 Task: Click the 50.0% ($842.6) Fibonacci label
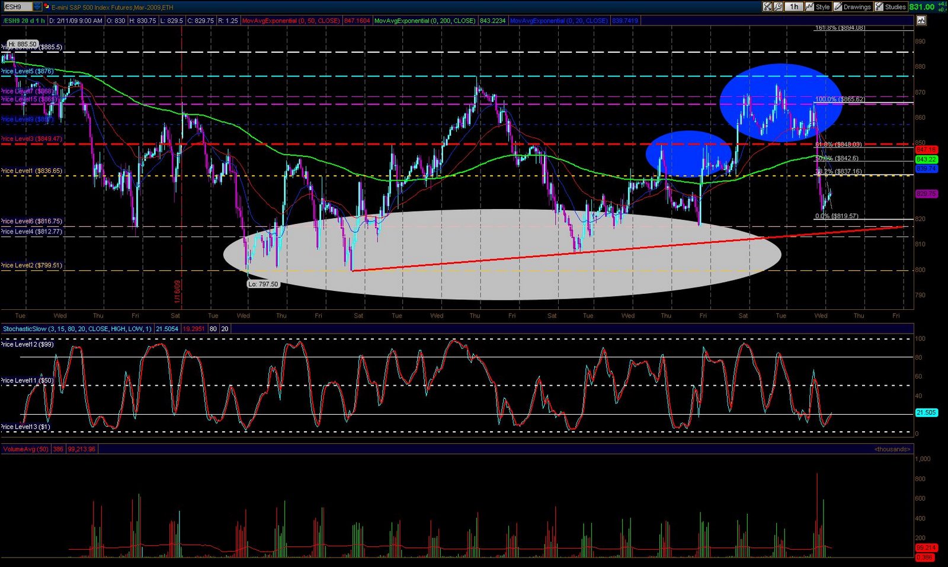pyautogui.click(x=837, y=158)
